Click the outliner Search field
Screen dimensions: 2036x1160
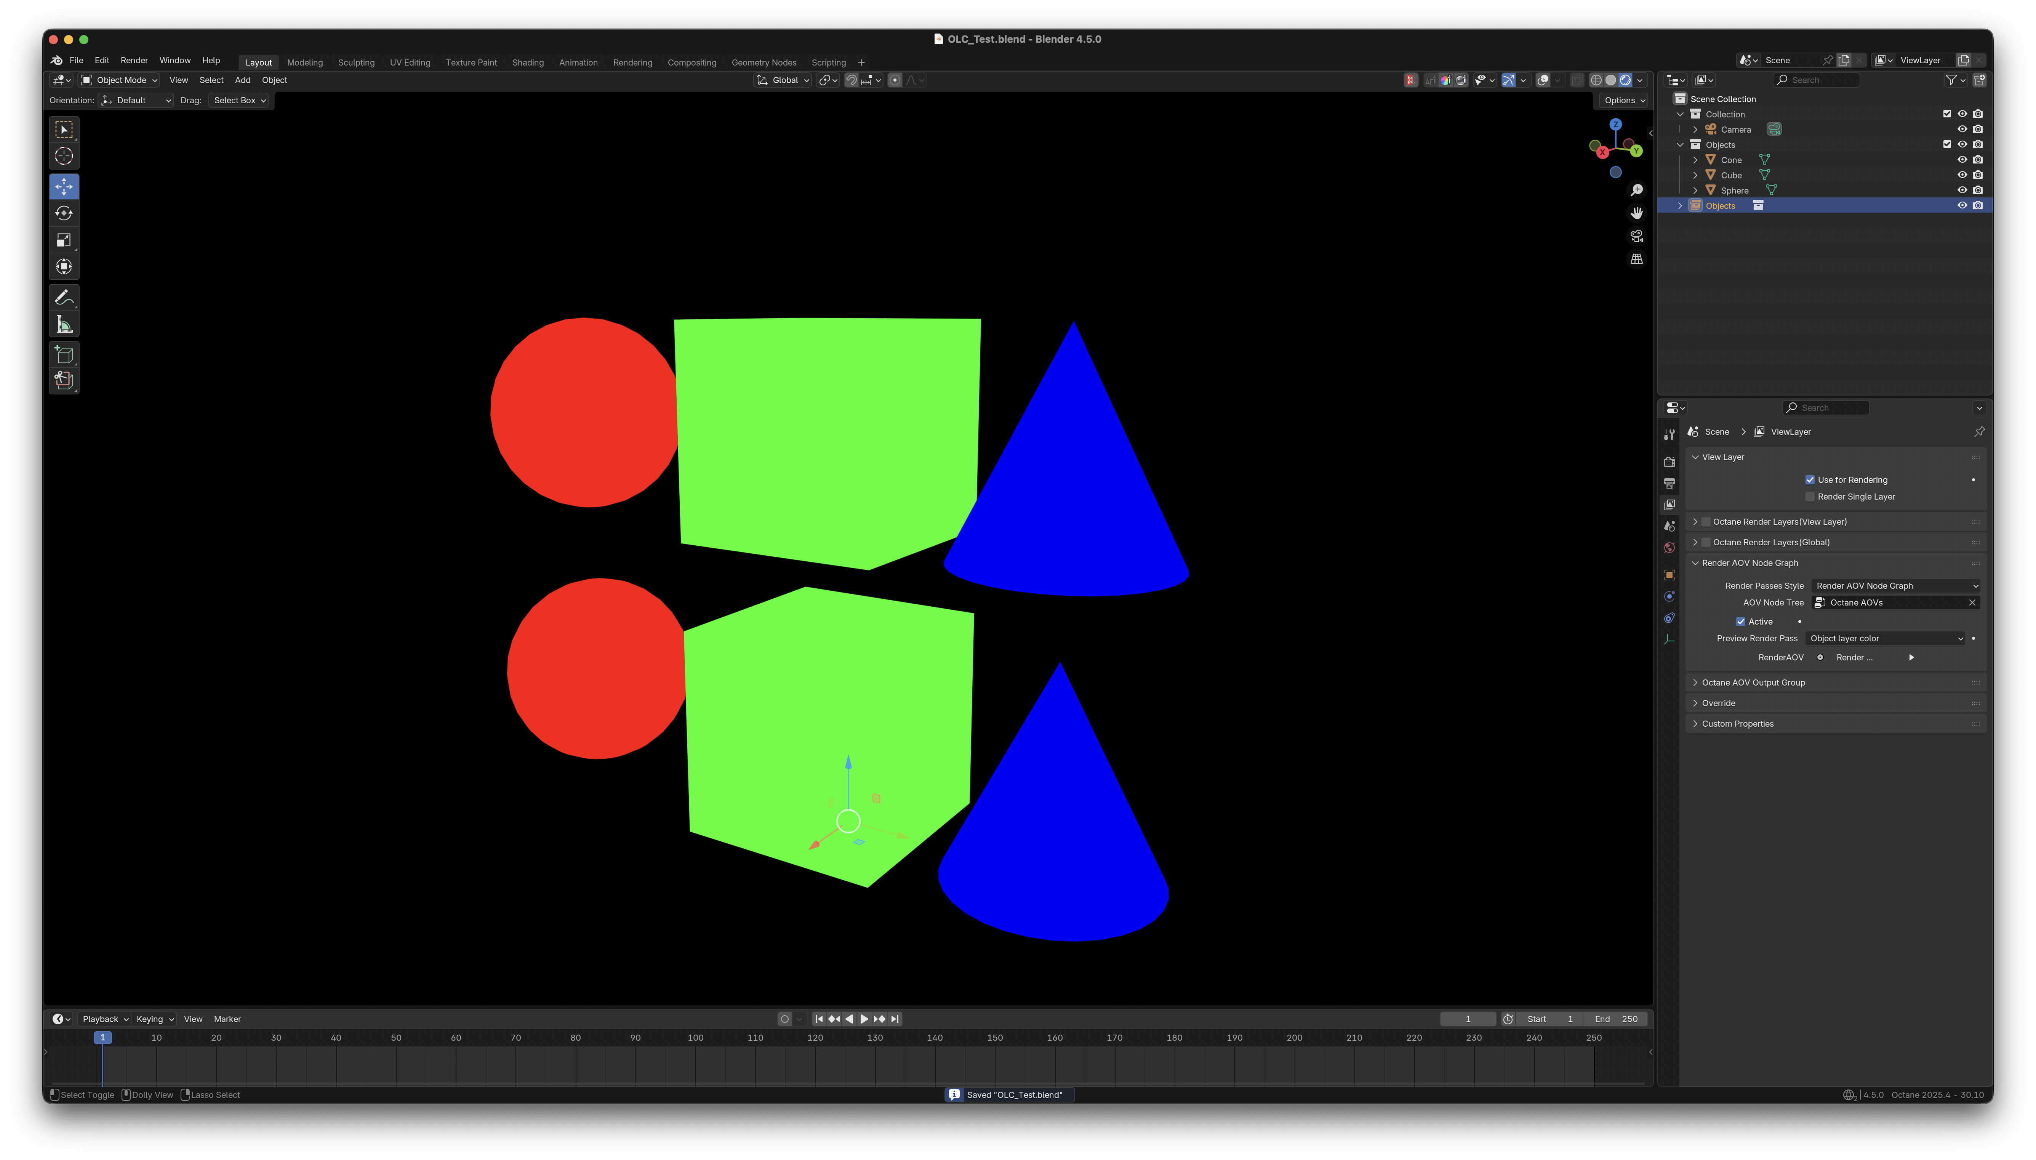[x=1817, y=80]
